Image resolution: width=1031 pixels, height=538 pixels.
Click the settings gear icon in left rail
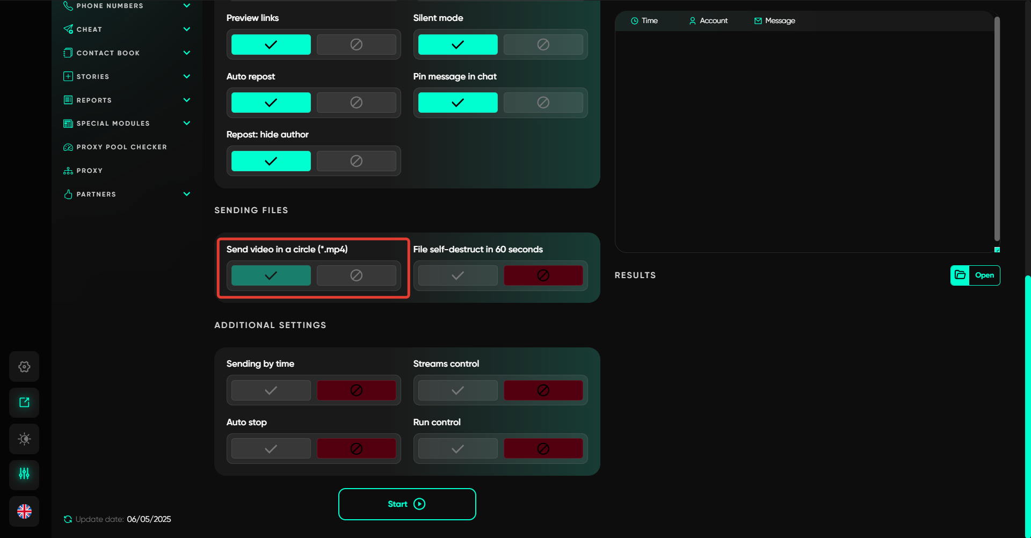pos(24,367)
